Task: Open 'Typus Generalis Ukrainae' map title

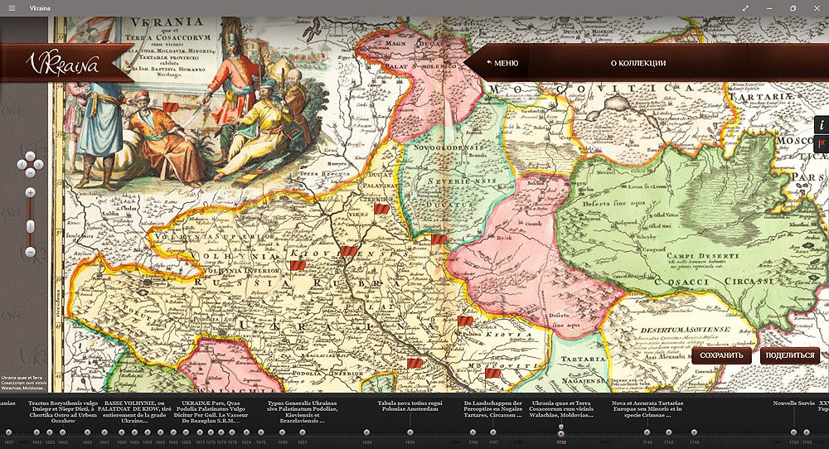Action: [x=302, y=412]
